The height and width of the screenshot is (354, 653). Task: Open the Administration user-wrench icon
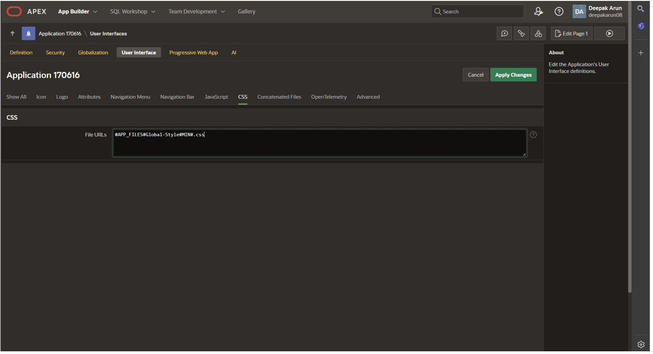[x=538, y=12]
